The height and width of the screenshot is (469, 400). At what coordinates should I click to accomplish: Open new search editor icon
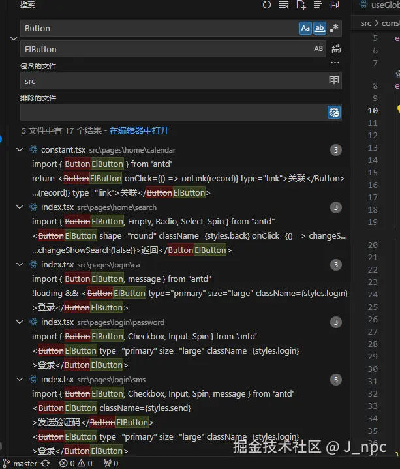pos(301,5)
